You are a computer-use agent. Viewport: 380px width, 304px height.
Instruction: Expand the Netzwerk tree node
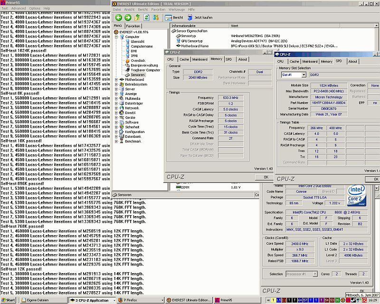tap(116, 108)
